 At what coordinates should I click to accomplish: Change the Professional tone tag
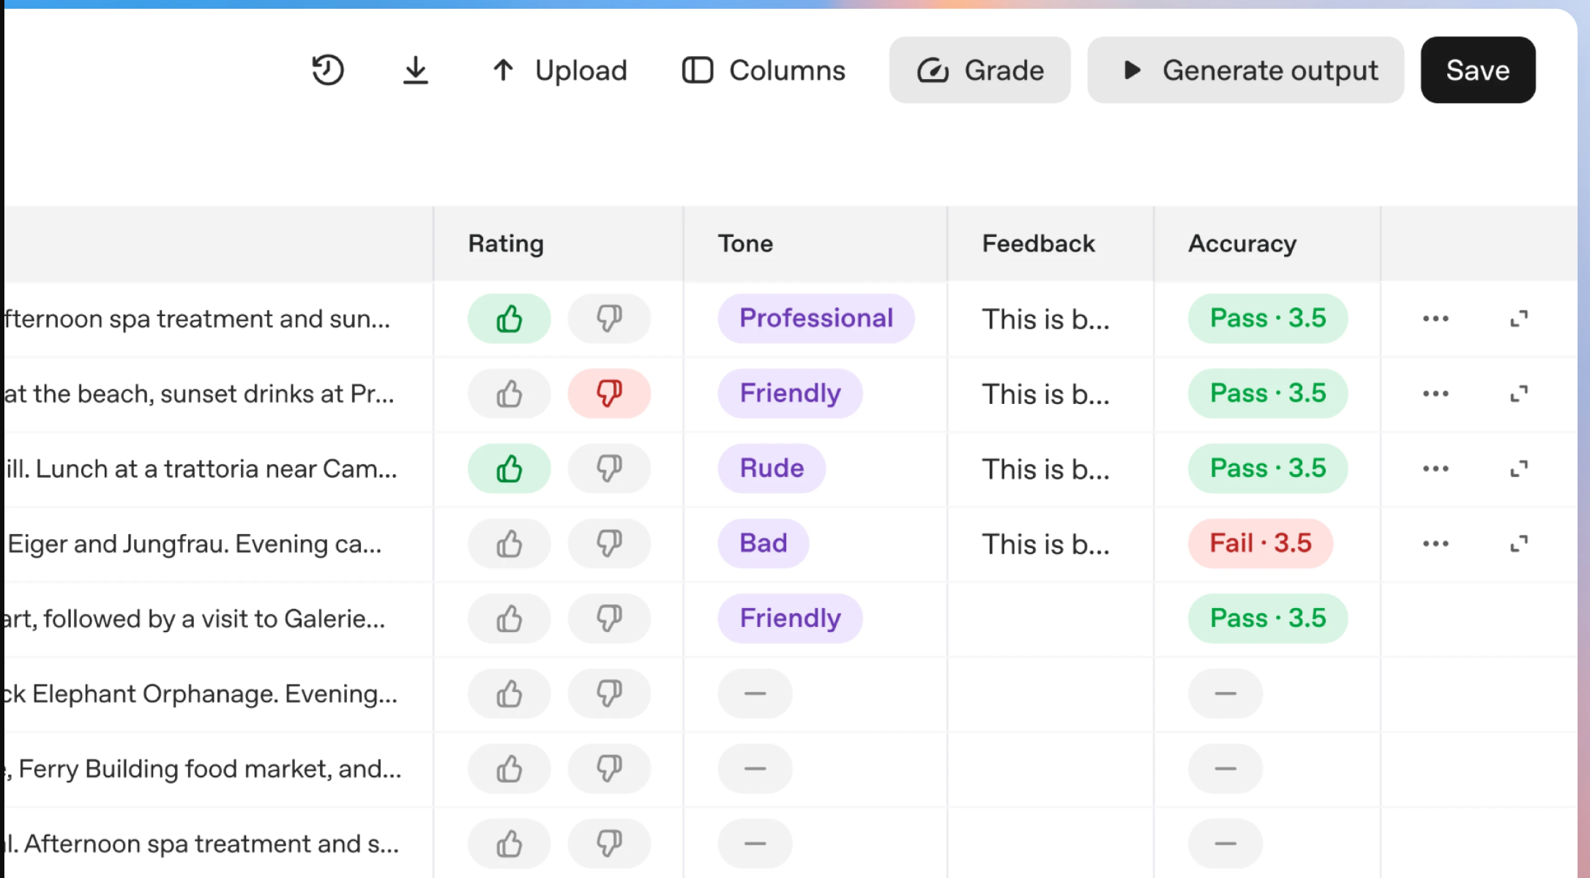click(815, 319)
